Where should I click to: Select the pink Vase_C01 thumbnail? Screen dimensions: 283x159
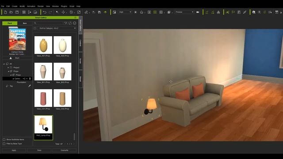(43, 98)
